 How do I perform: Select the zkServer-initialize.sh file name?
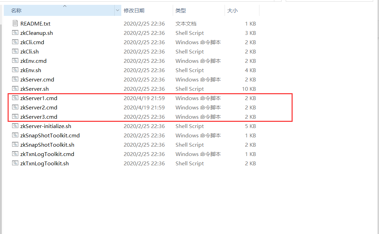pyautogui.click(x=46, y=126)
